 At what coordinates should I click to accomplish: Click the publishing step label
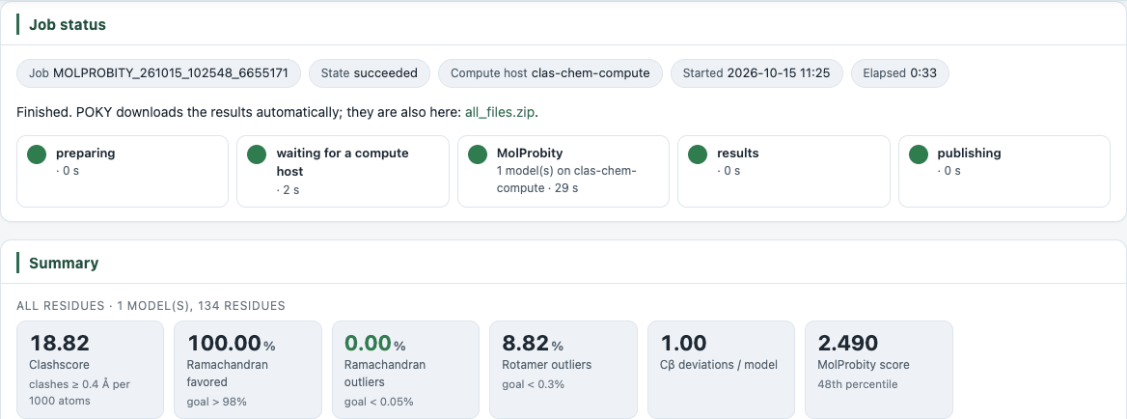969,154
